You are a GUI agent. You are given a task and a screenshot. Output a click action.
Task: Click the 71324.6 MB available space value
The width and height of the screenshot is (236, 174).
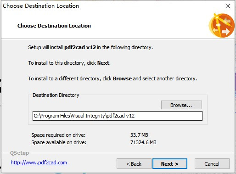tap(143, 142)
